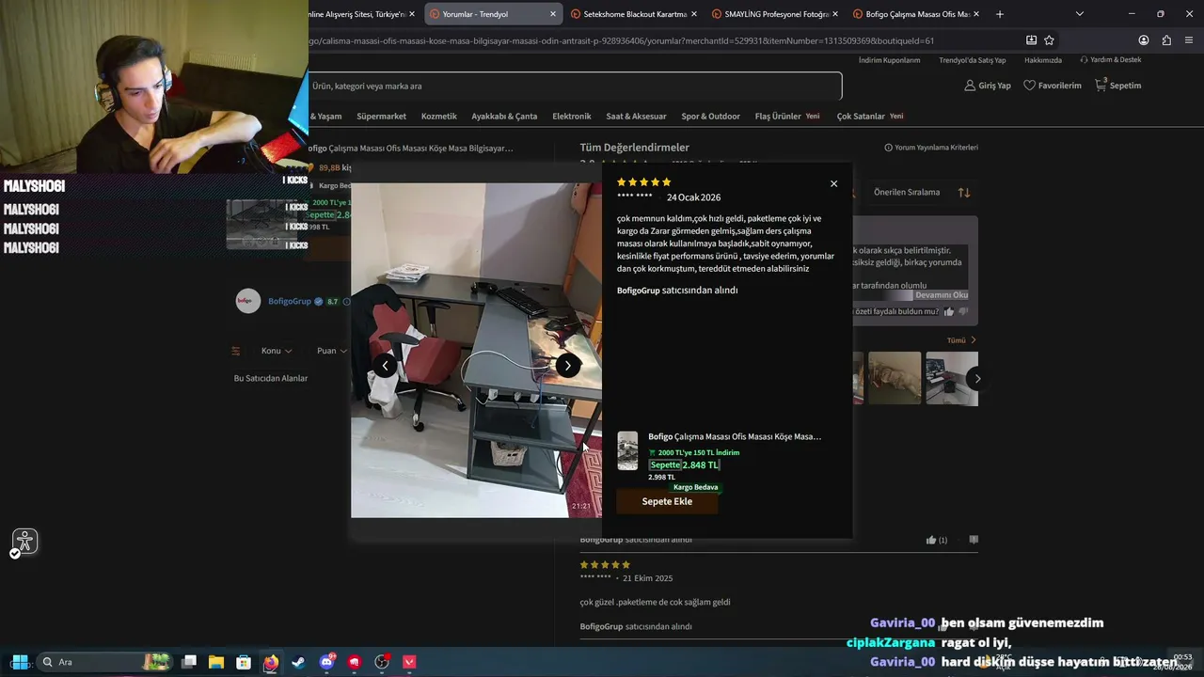Open the Ayakkabı & Çanta category
Viewport: 1204px width, 677px height.
click(x=504, y=117)
